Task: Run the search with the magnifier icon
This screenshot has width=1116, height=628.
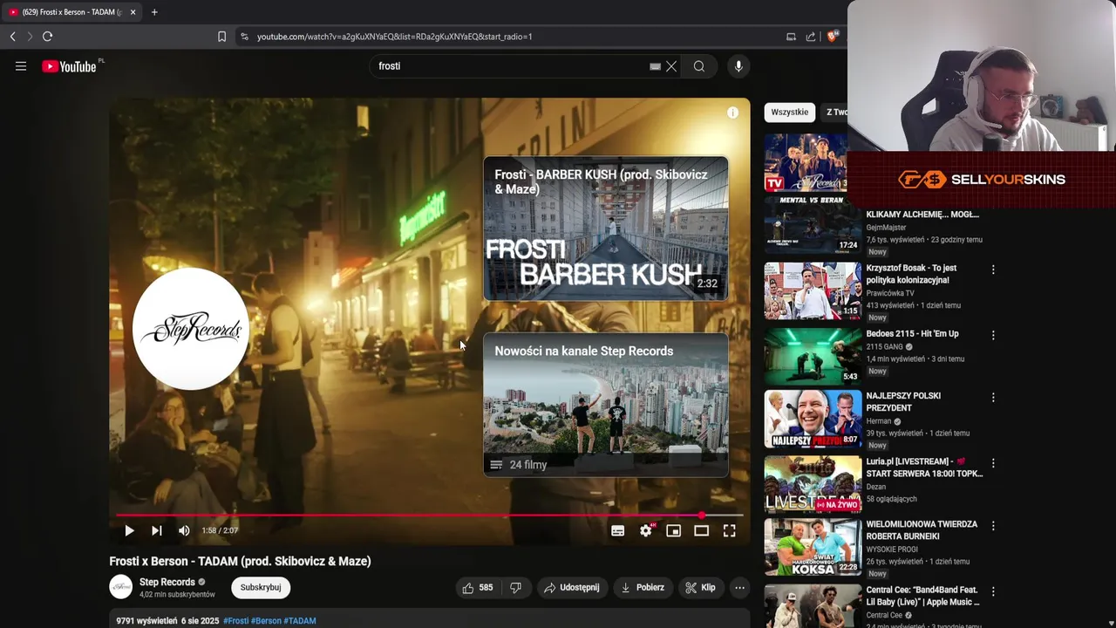Action: [x=699, y=66]
